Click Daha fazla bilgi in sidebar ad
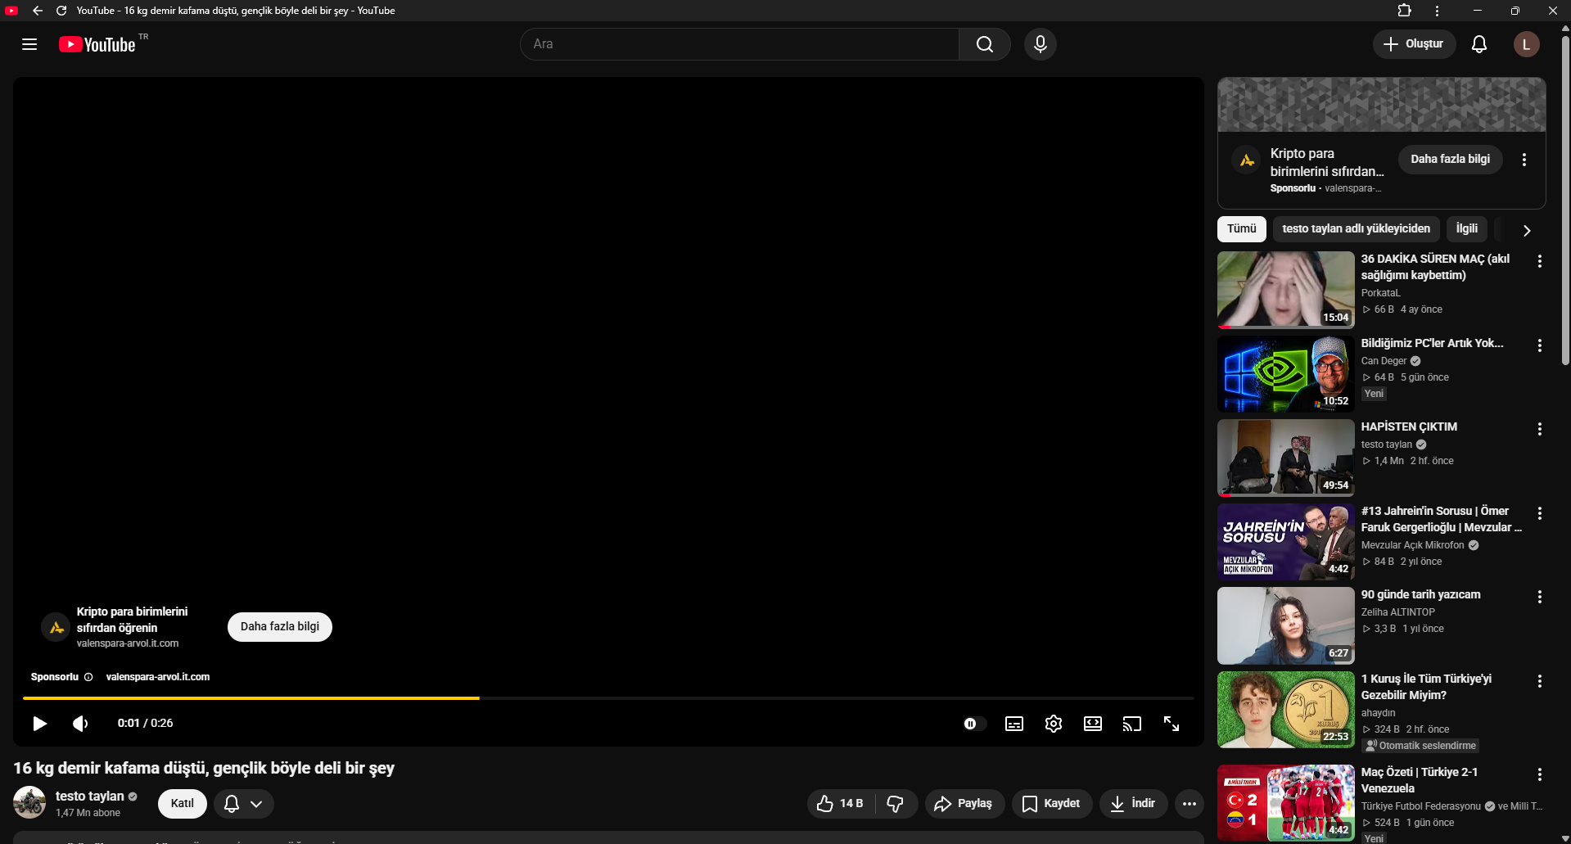 [1450, 159]
